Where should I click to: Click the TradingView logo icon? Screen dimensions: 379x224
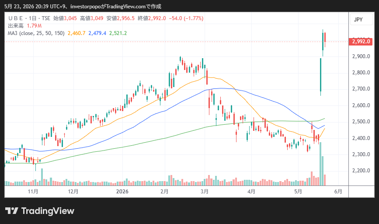click(x=12, y=211)
